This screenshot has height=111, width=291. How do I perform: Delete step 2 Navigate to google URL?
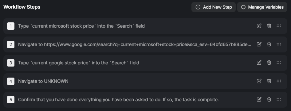coord(269,44)
